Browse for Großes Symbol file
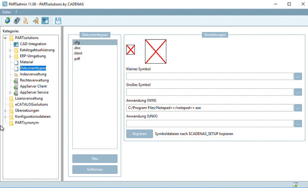 click(298, 92)
